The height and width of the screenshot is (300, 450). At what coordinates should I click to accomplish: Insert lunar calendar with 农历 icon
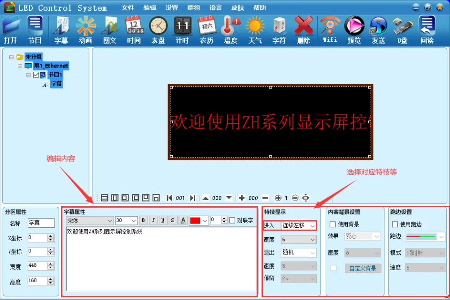click(x=206, y=30)
